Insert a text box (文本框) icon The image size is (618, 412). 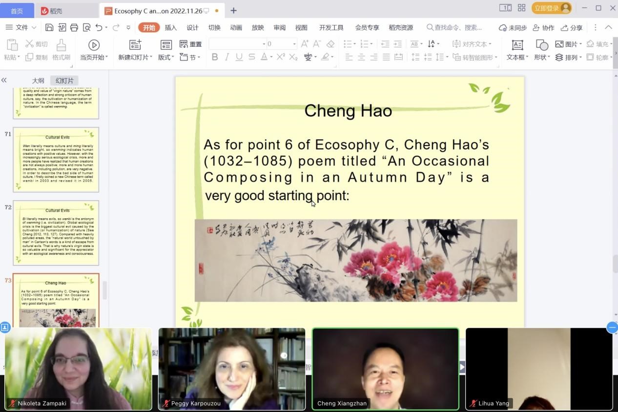point(517,45)
